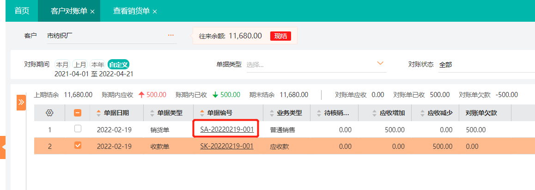Expand the orange double-arrow side panel
The image size is (535, 190).
[x=21, y=102]
